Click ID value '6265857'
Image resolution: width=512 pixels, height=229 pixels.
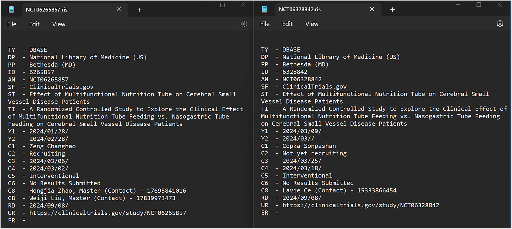pos(42,72)
